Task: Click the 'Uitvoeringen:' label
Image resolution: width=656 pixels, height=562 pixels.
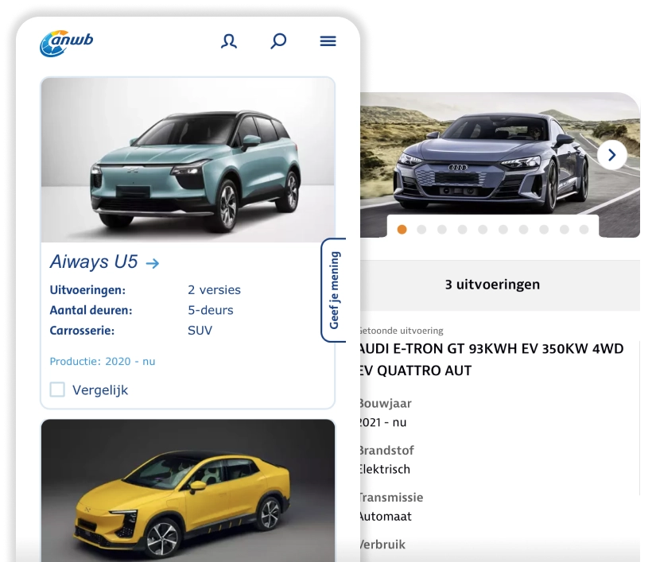Action: pyautogui.click(x=87, y=290)
